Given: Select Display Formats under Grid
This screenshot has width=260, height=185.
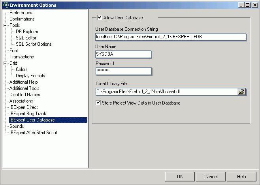Looking at the screenshot, I should 30,76.
